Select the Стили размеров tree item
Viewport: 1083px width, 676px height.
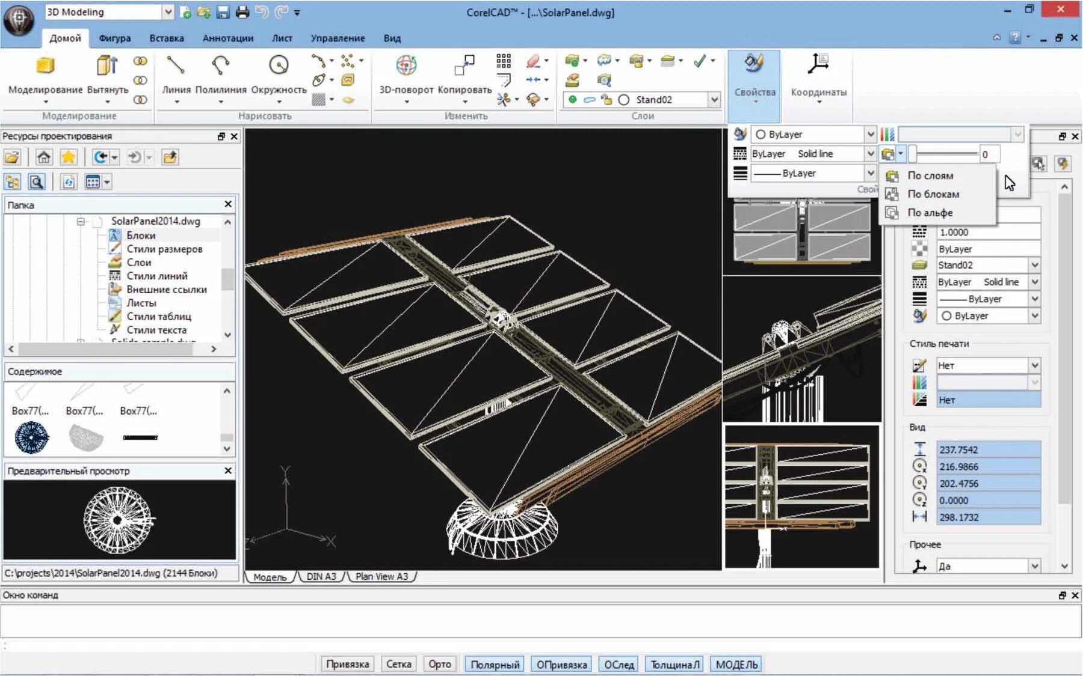coord(164,249)
